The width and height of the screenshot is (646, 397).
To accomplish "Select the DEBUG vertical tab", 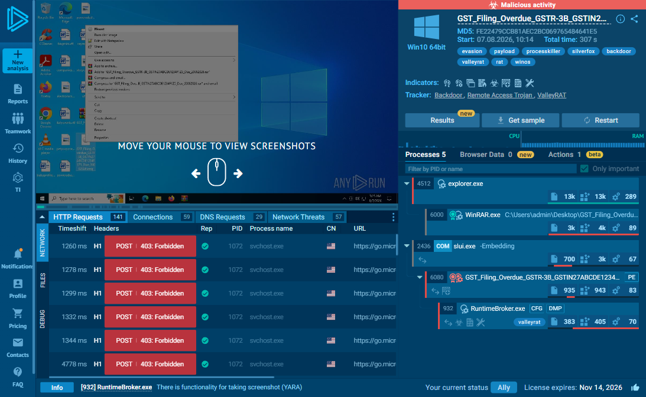I will point(43,319).
